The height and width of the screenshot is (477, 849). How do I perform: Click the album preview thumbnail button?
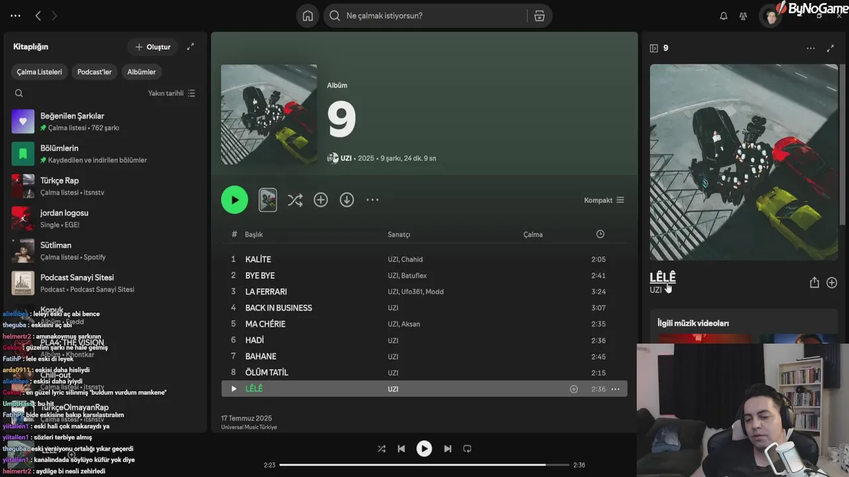coord(267,200)
